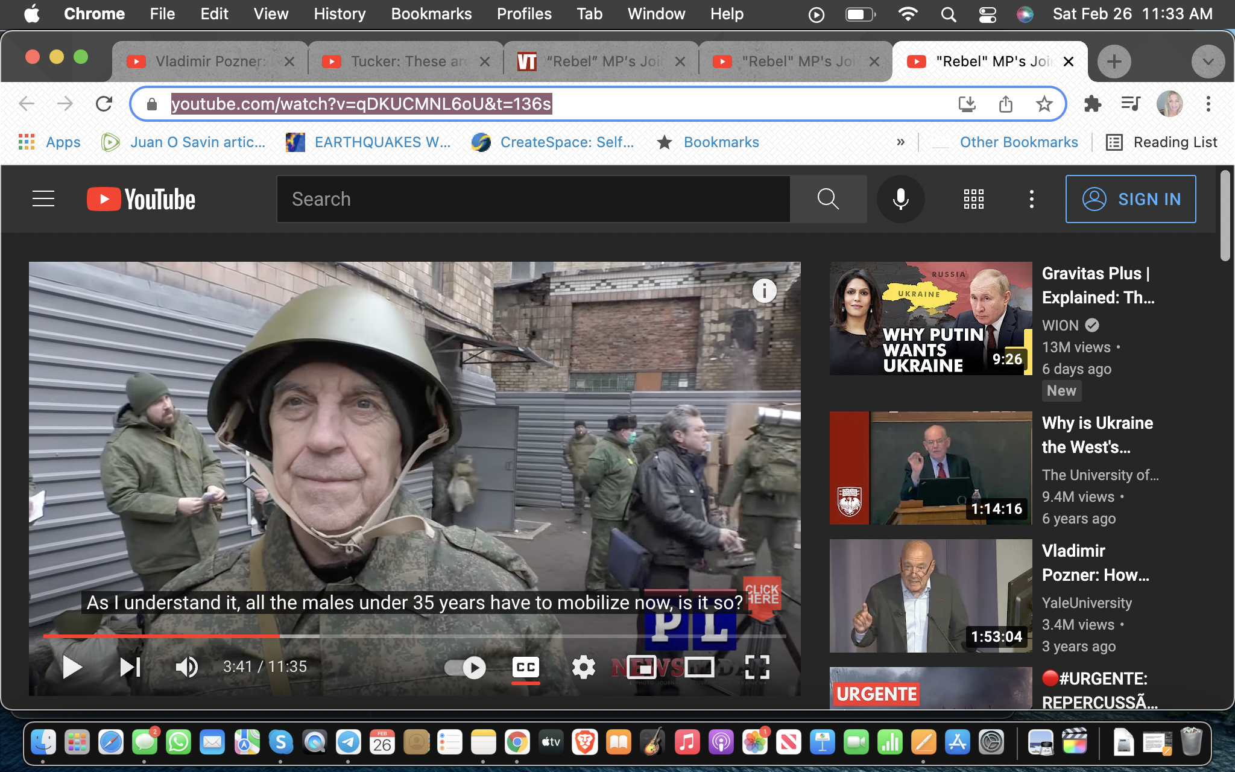This screenshot has height=772, width=1235.
Task: Toggle closed captions (CC) off
Action: [x=526, y=667]
